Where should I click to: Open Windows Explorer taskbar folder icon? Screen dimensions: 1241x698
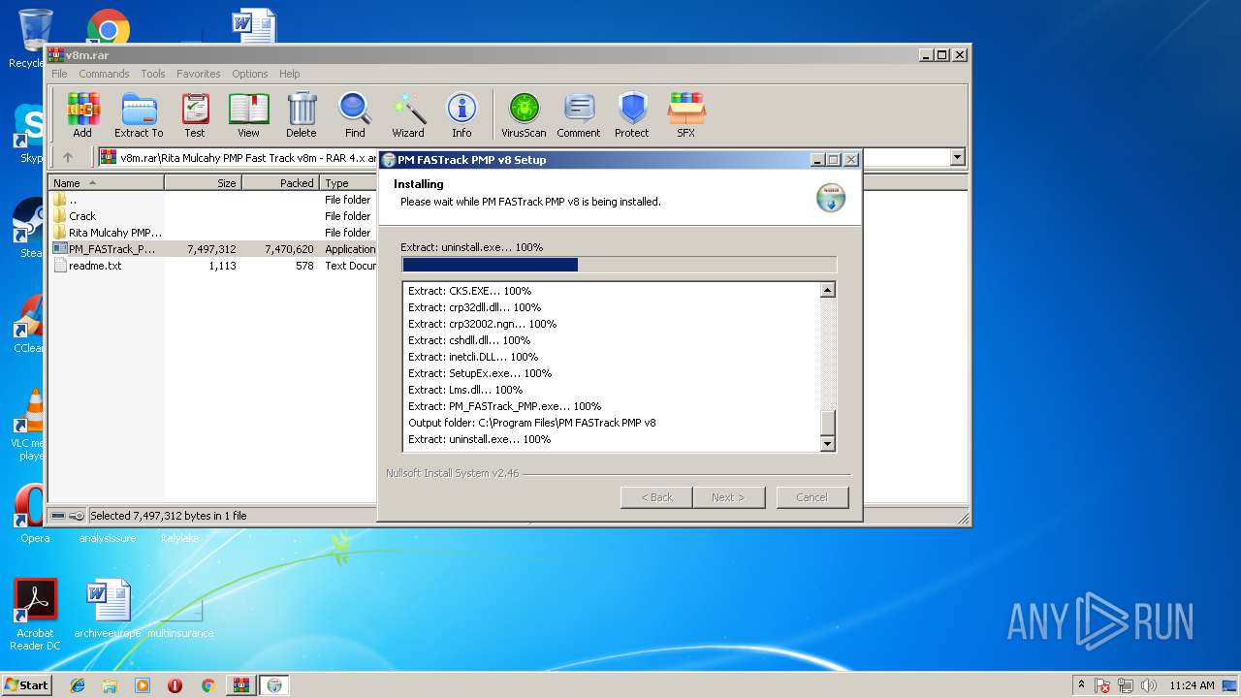click(110, 685)
